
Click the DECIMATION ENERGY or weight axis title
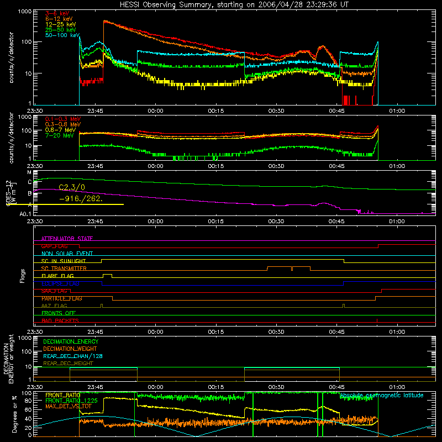8,359
